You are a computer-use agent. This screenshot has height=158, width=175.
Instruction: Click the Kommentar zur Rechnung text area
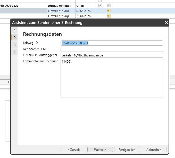point(112,78)
